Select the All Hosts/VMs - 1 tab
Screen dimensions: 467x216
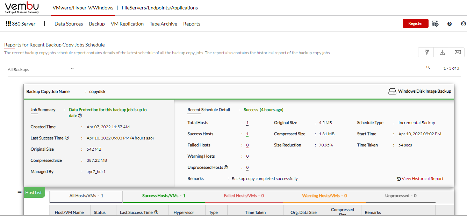coord(86,196)
